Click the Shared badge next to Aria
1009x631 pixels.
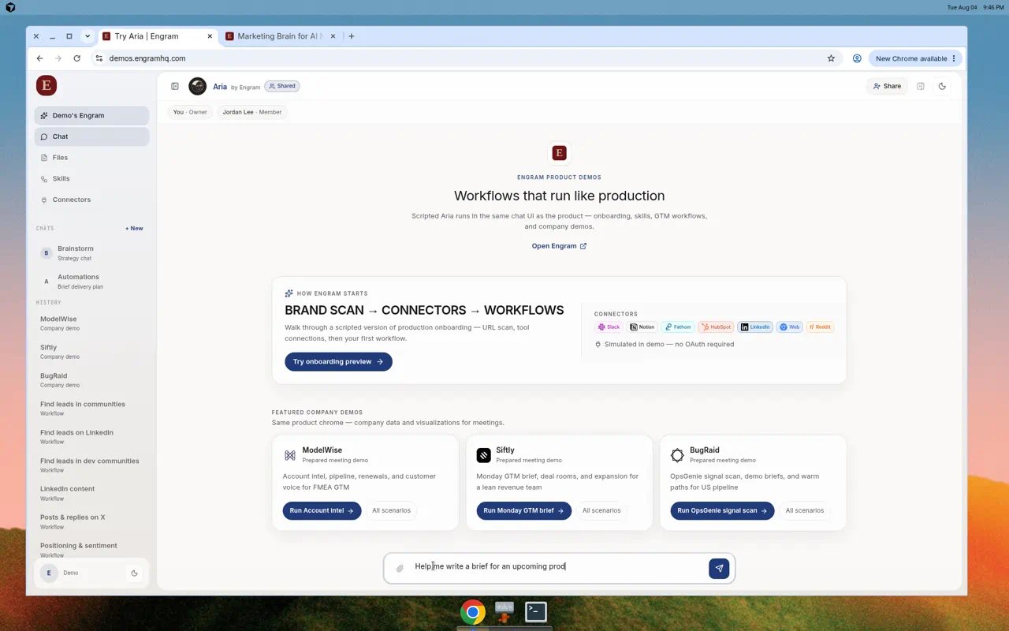coord(282,87)
